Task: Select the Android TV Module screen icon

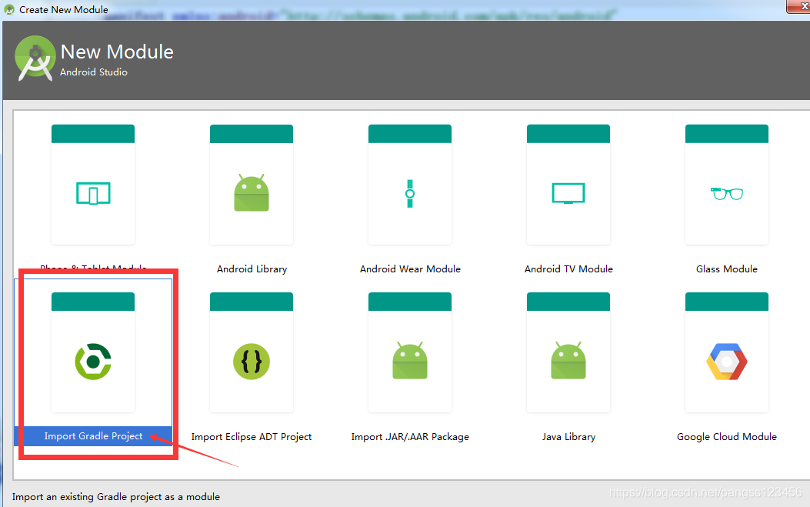Action: tap(568, 193)
